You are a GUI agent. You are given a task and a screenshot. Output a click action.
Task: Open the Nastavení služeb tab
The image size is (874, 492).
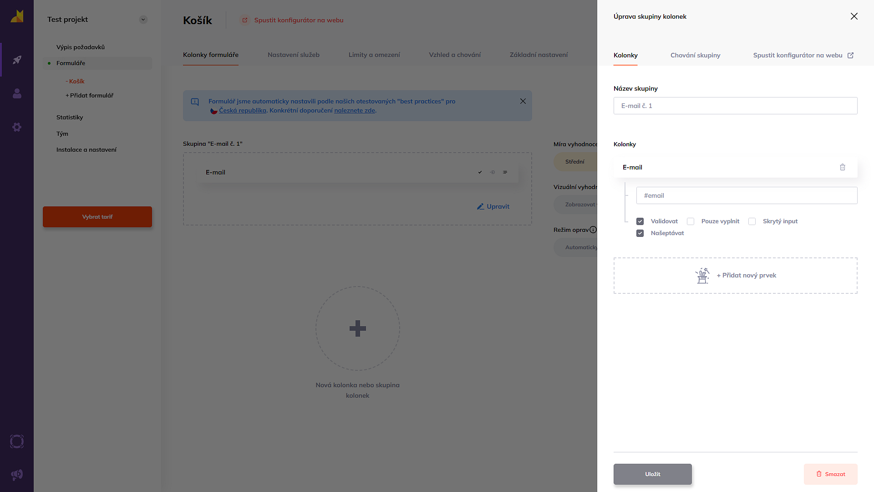click(293, 55)
